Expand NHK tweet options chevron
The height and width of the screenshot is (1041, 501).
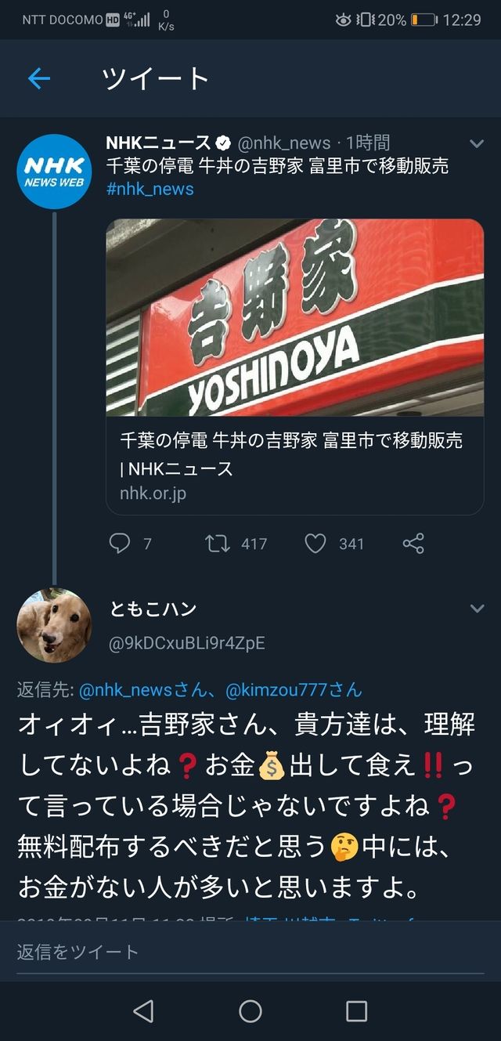point(476,143)
